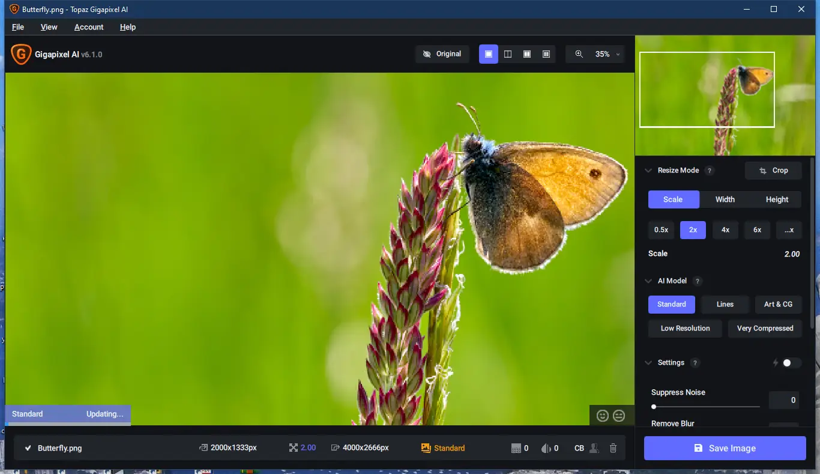The height and width of the screenshot is (474, 820).
Task: Select the Lines AI model
Action: [x=725, y=305]
